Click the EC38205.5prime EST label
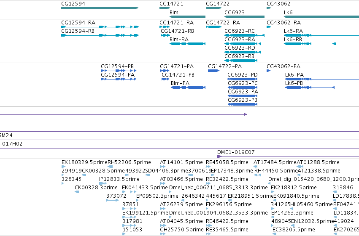This screenshot has height=236, width=359. coord(294,230)
